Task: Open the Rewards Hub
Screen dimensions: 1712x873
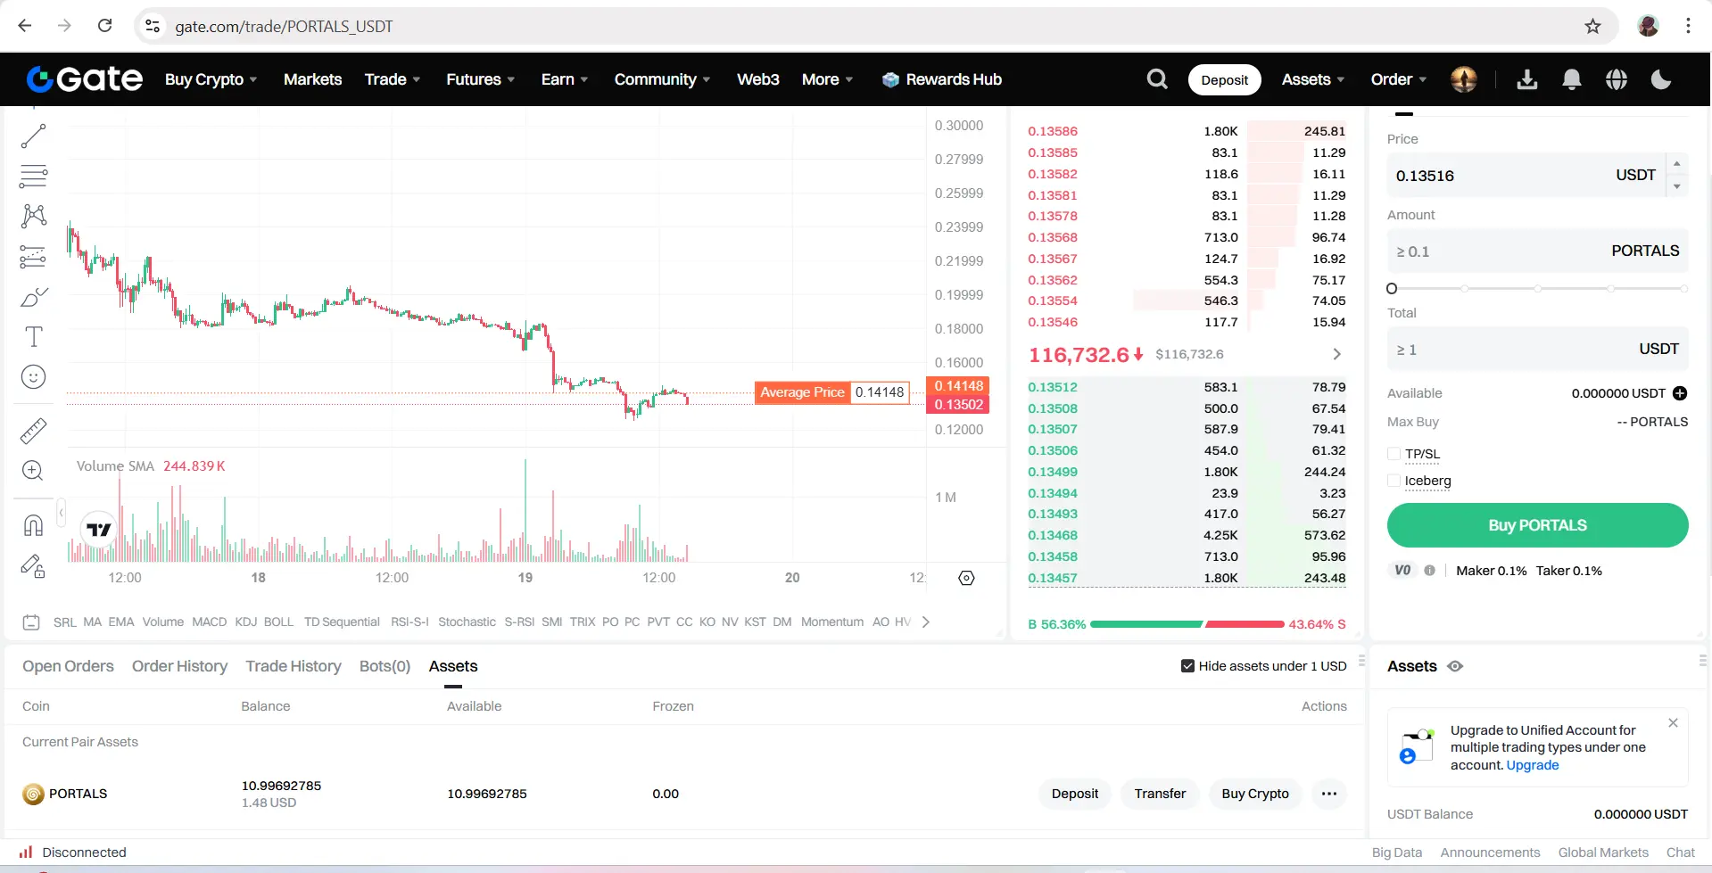Action: [942, 79]
